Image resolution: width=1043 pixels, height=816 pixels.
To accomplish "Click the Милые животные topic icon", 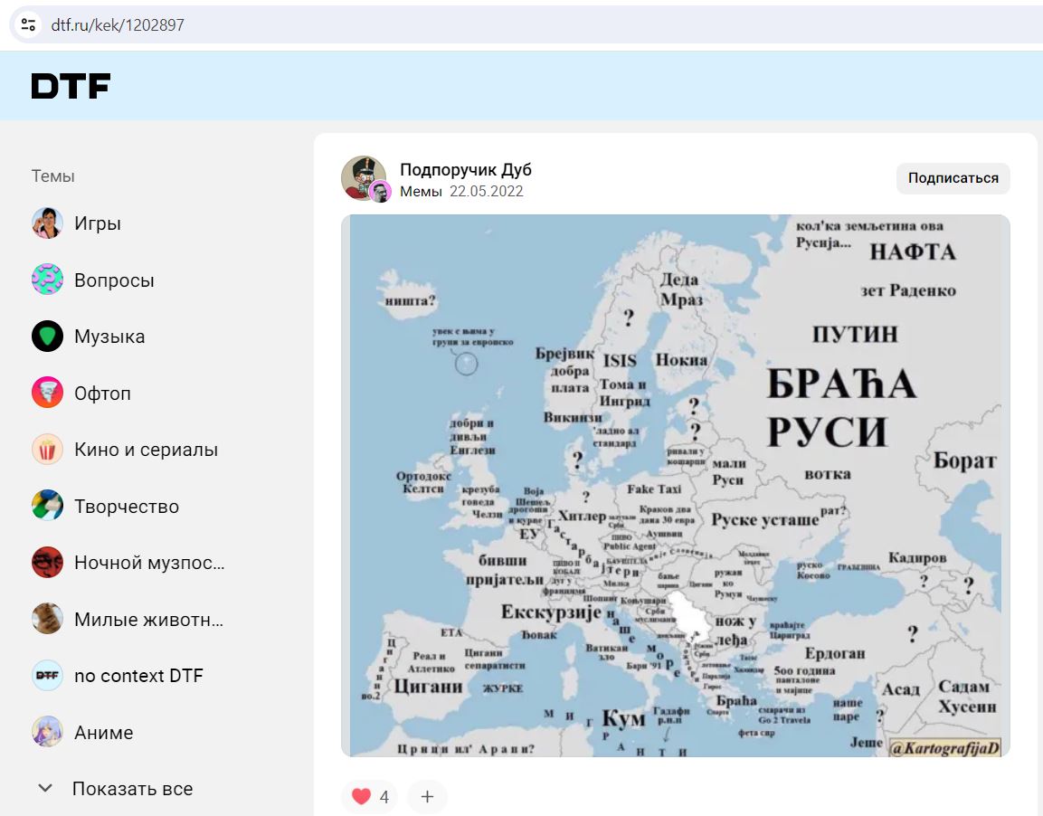I will coord(47,619).
